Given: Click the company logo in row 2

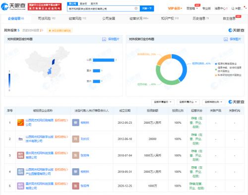Looking at the screenshot, I should [x=21, y=139].
